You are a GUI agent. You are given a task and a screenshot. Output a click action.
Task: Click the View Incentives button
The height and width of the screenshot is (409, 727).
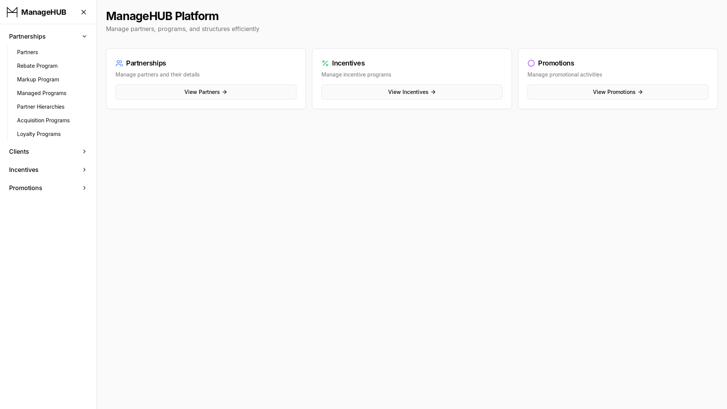[412, 92]
